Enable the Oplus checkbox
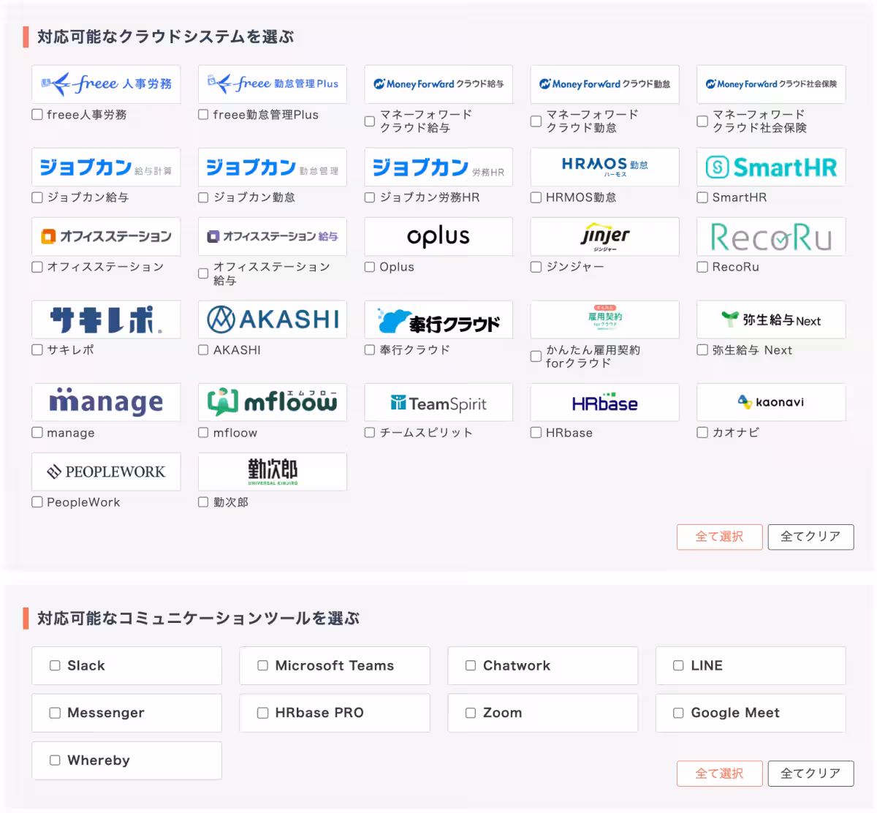 [x=370, y=267]
